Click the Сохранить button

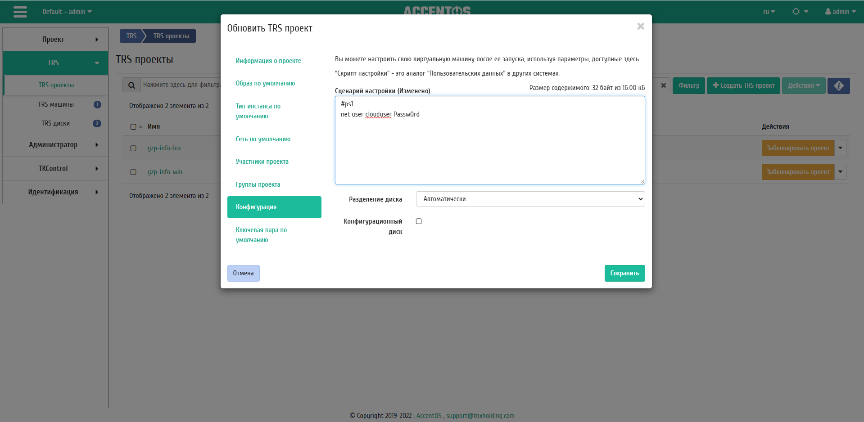click(x=624, y=273)
